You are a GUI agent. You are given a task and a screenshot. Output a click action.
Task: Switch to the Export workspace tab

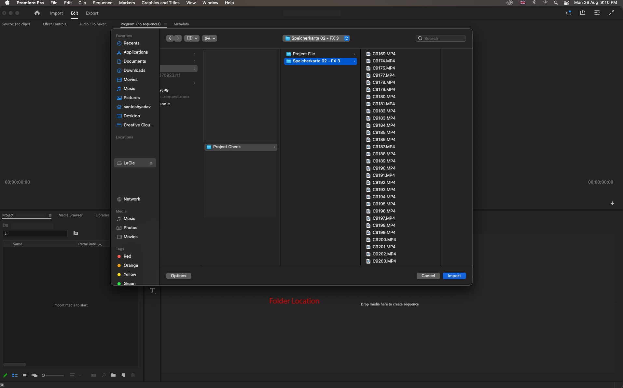92,13
